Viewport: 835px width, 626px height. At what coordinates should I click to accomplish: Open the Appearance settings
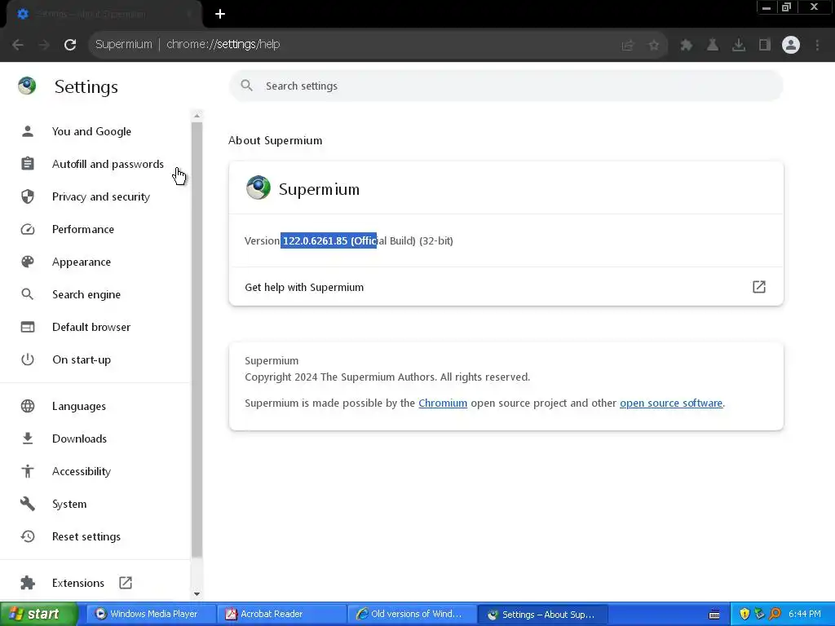click(82, 262)
